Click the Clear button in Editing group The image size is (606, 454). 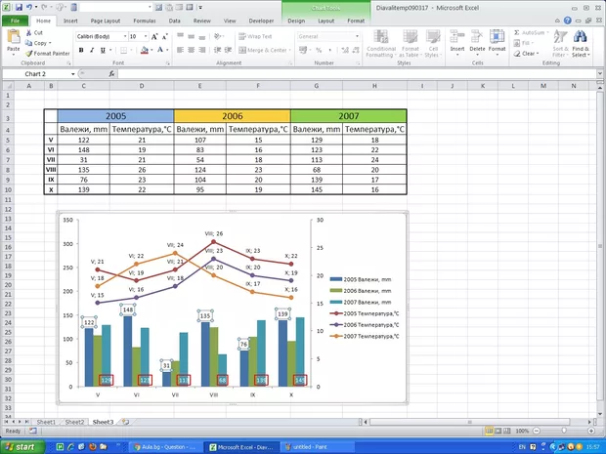pos(526,54)
